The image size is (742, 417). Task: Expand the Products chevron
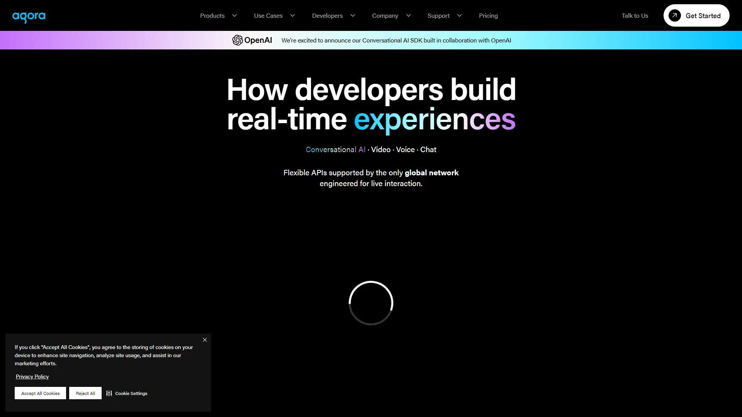tap(235, 16)
